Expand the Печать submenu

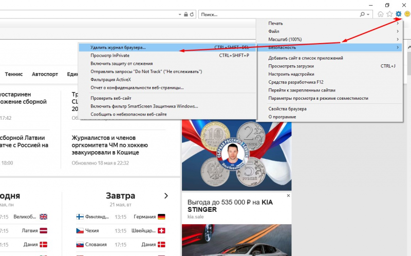(x=329, y=23)
